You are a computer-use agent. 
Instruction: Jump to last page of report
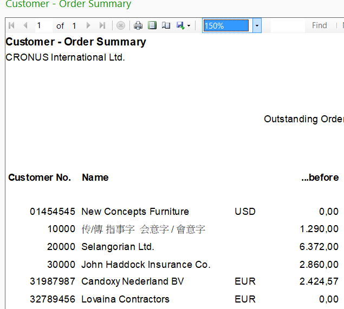point(102,25)
